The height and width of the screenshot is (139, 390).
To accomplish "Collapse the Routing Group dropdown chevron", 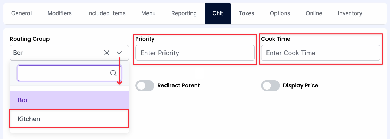I will tap(120, 53).
